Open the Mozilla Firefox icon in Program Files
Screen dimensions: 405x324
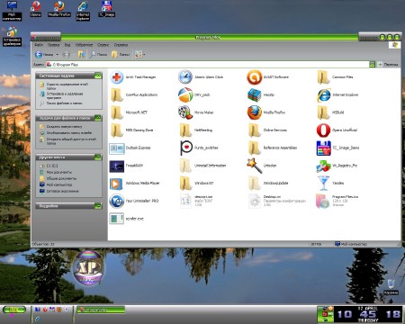[254, 112]
